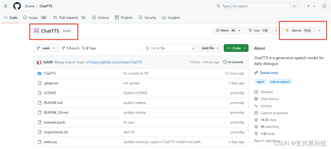Image resolution: width=331 pixels, height=149 pixels.
Task: Open the green Code clone dropdown
Action: [236, 48]
